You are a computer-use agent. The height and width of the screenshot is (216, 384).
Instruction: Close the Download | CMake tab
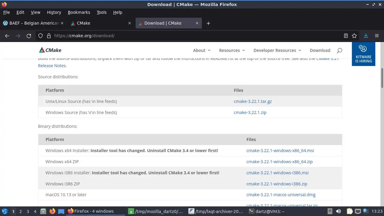pos(197,23)
